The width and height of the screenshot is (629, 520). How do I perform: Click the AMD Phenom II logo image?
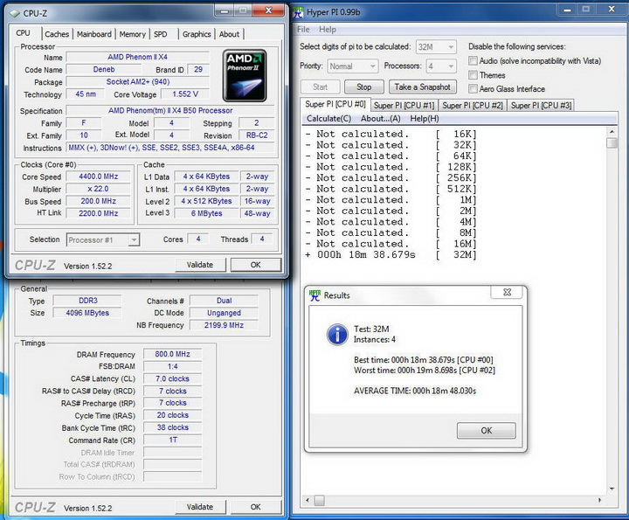point(245,75)
